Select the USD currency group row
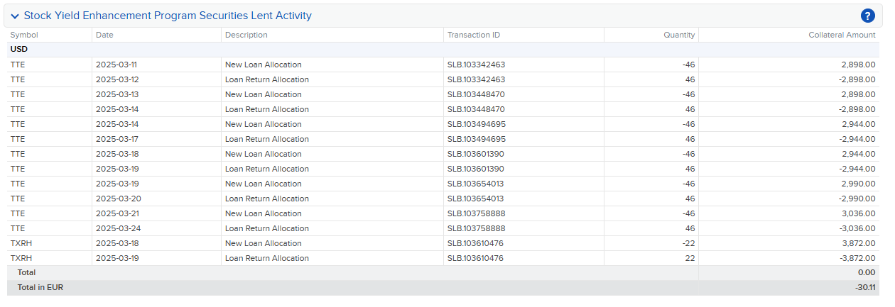This screenshot has height=307, width=895. (443, 49)
